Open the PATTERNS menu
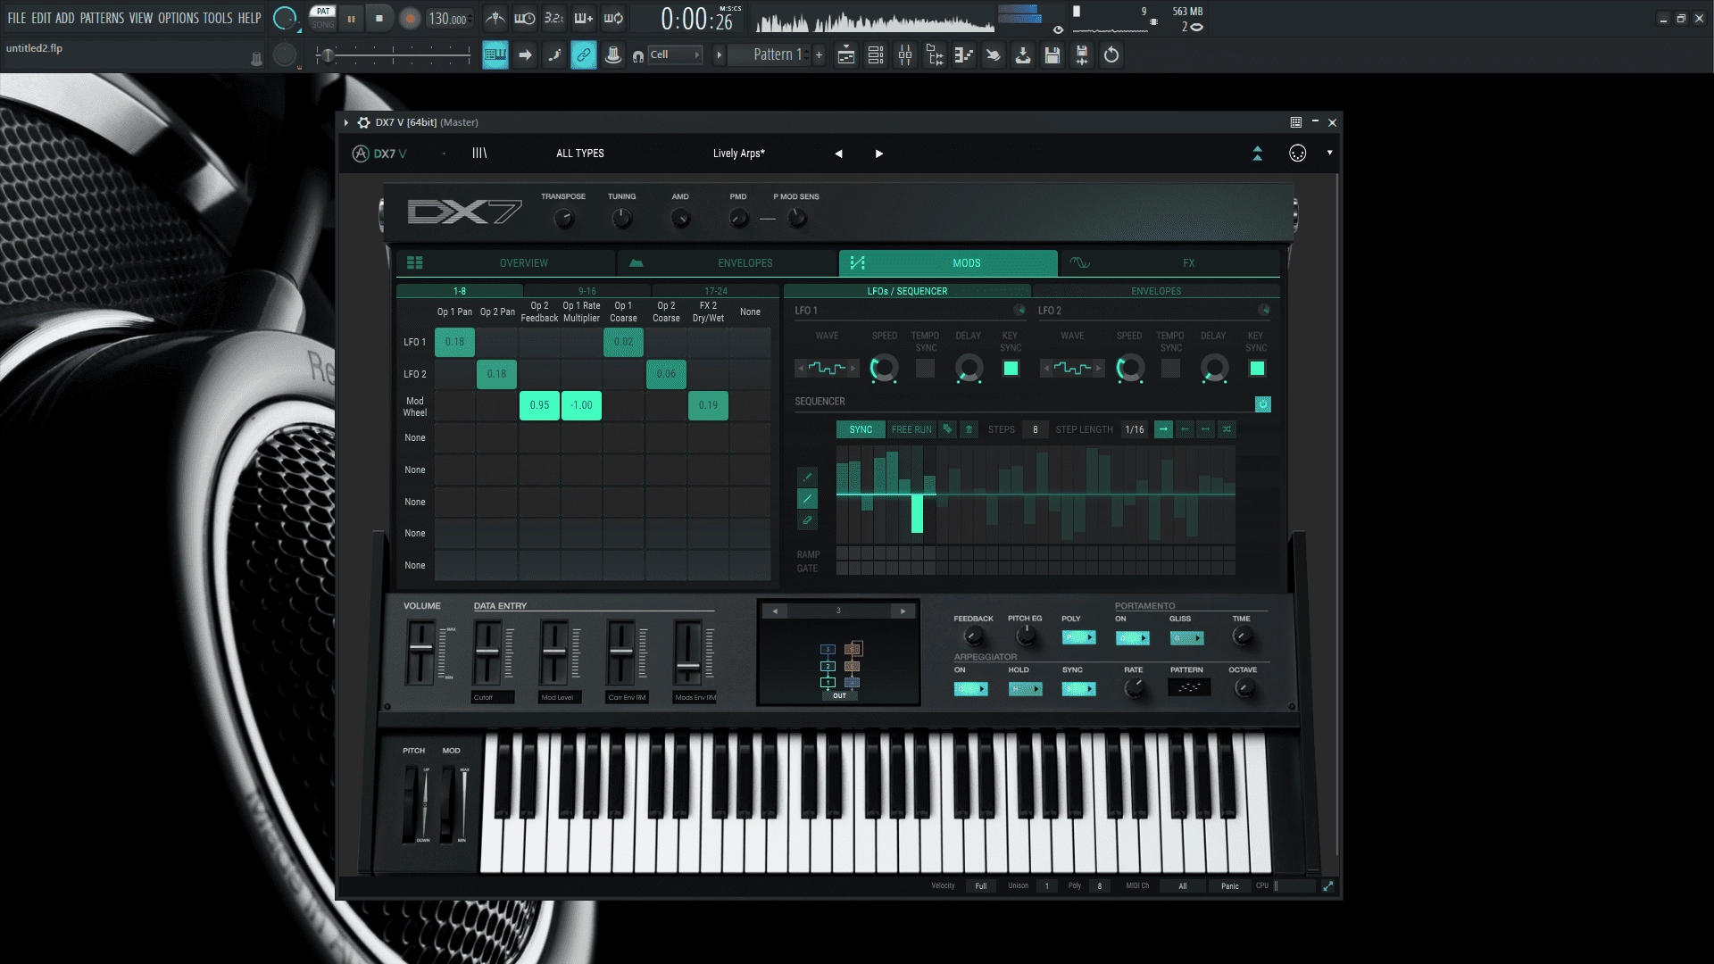The height and width of the screenshot is (964, 1714). click(102, 18)
